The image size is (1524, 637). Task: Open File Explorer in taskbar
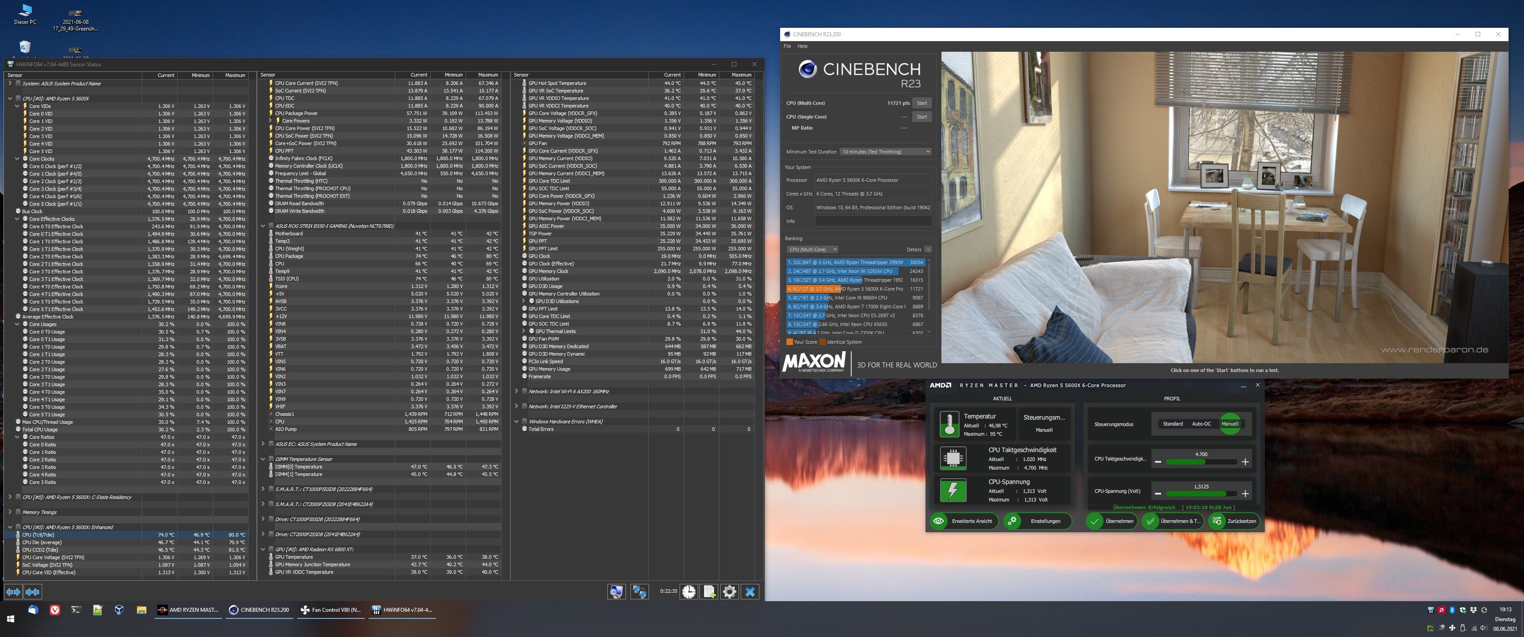[141, 610]
